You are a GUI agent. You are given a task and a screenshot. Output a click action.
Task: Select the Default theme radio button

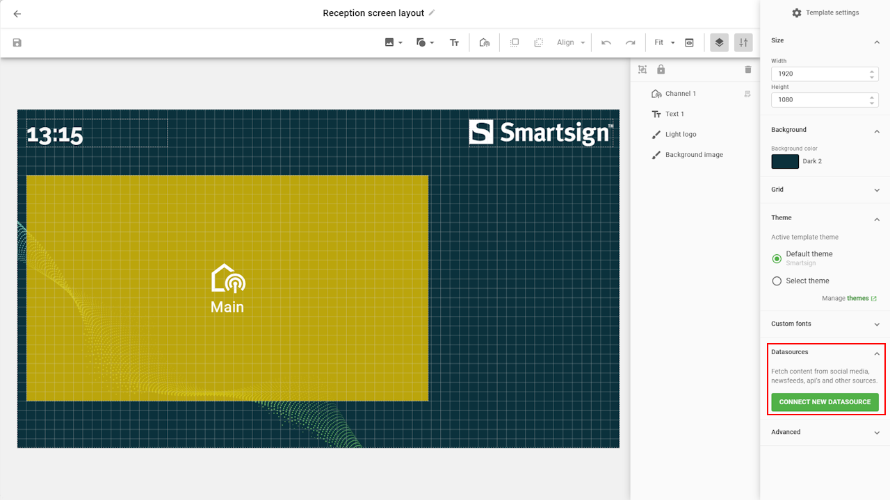[777, 258]
